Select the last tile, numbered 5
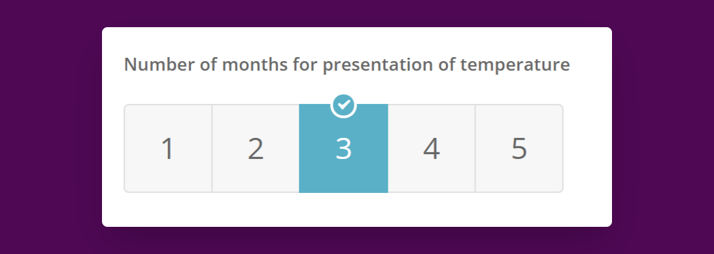The width and height of the screenshot is (714, 254). tap(519, 149)
